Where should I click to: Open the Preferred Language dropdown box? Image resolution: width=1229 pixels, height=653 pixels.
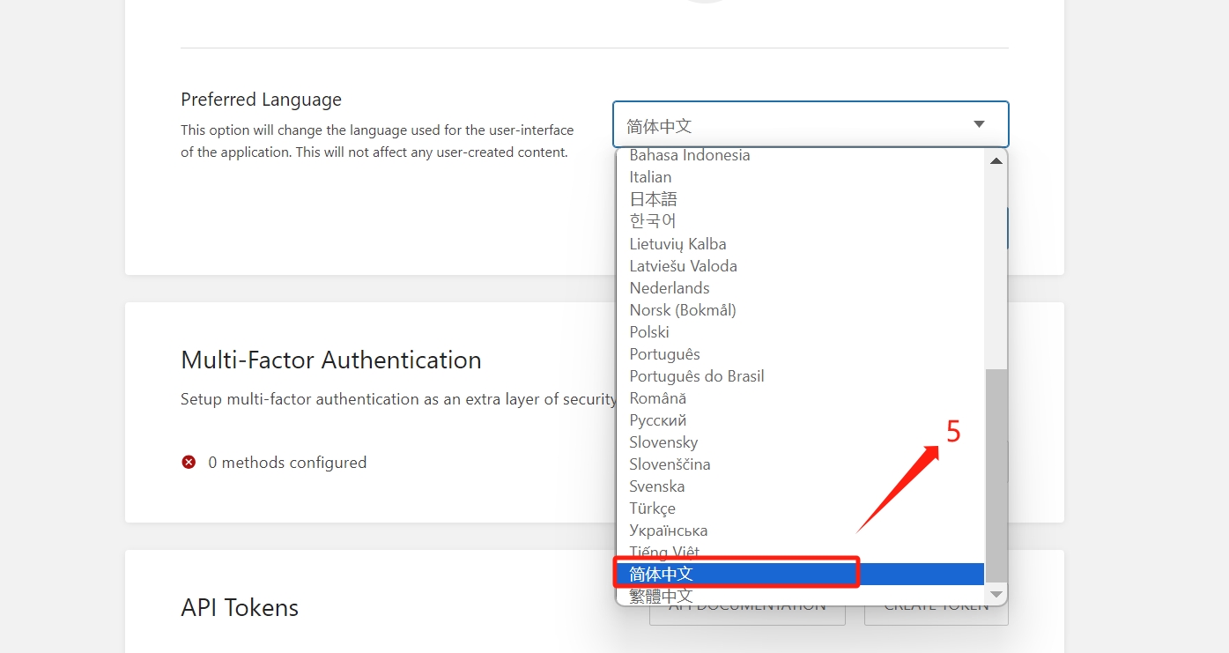pos(811,124)
